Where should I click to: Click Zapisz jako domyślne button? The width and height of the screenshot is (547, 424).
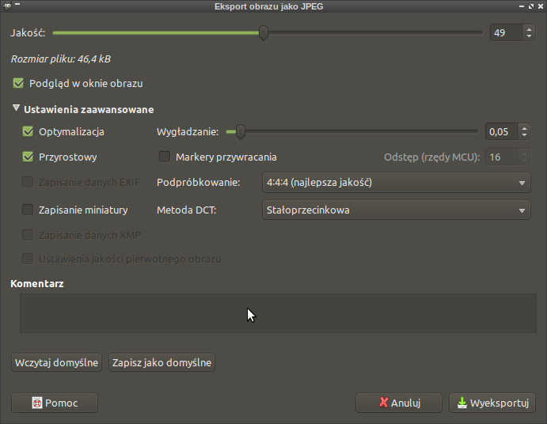[x=161, y=362]
